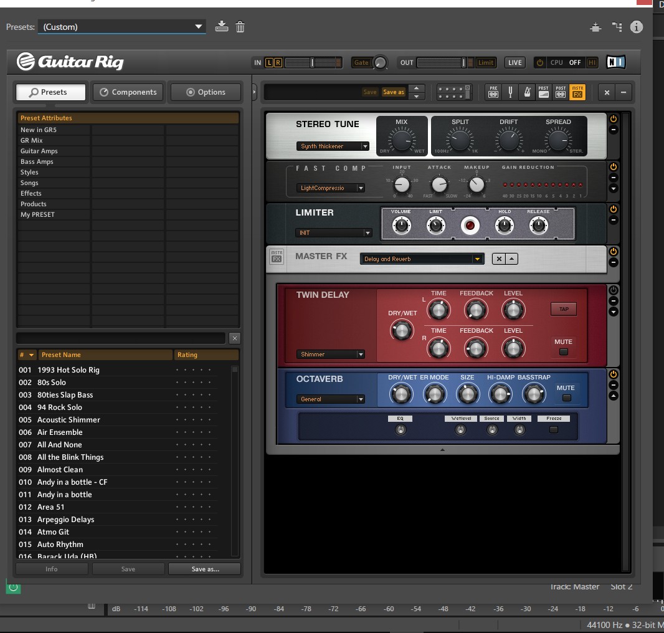Click the preset volume PRST icon
This screenshot has height=633, width=664.
[x=544, y=92]
